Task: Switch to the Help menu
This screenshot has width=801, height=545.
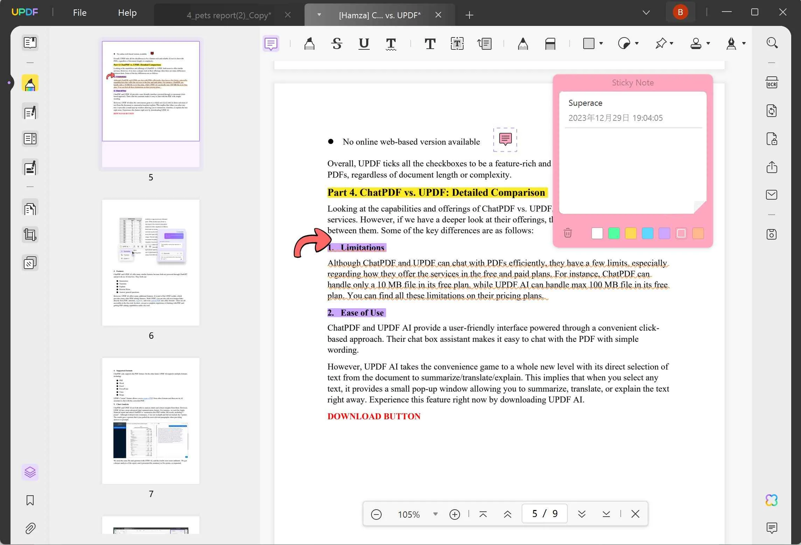Action: click(127, 12)
